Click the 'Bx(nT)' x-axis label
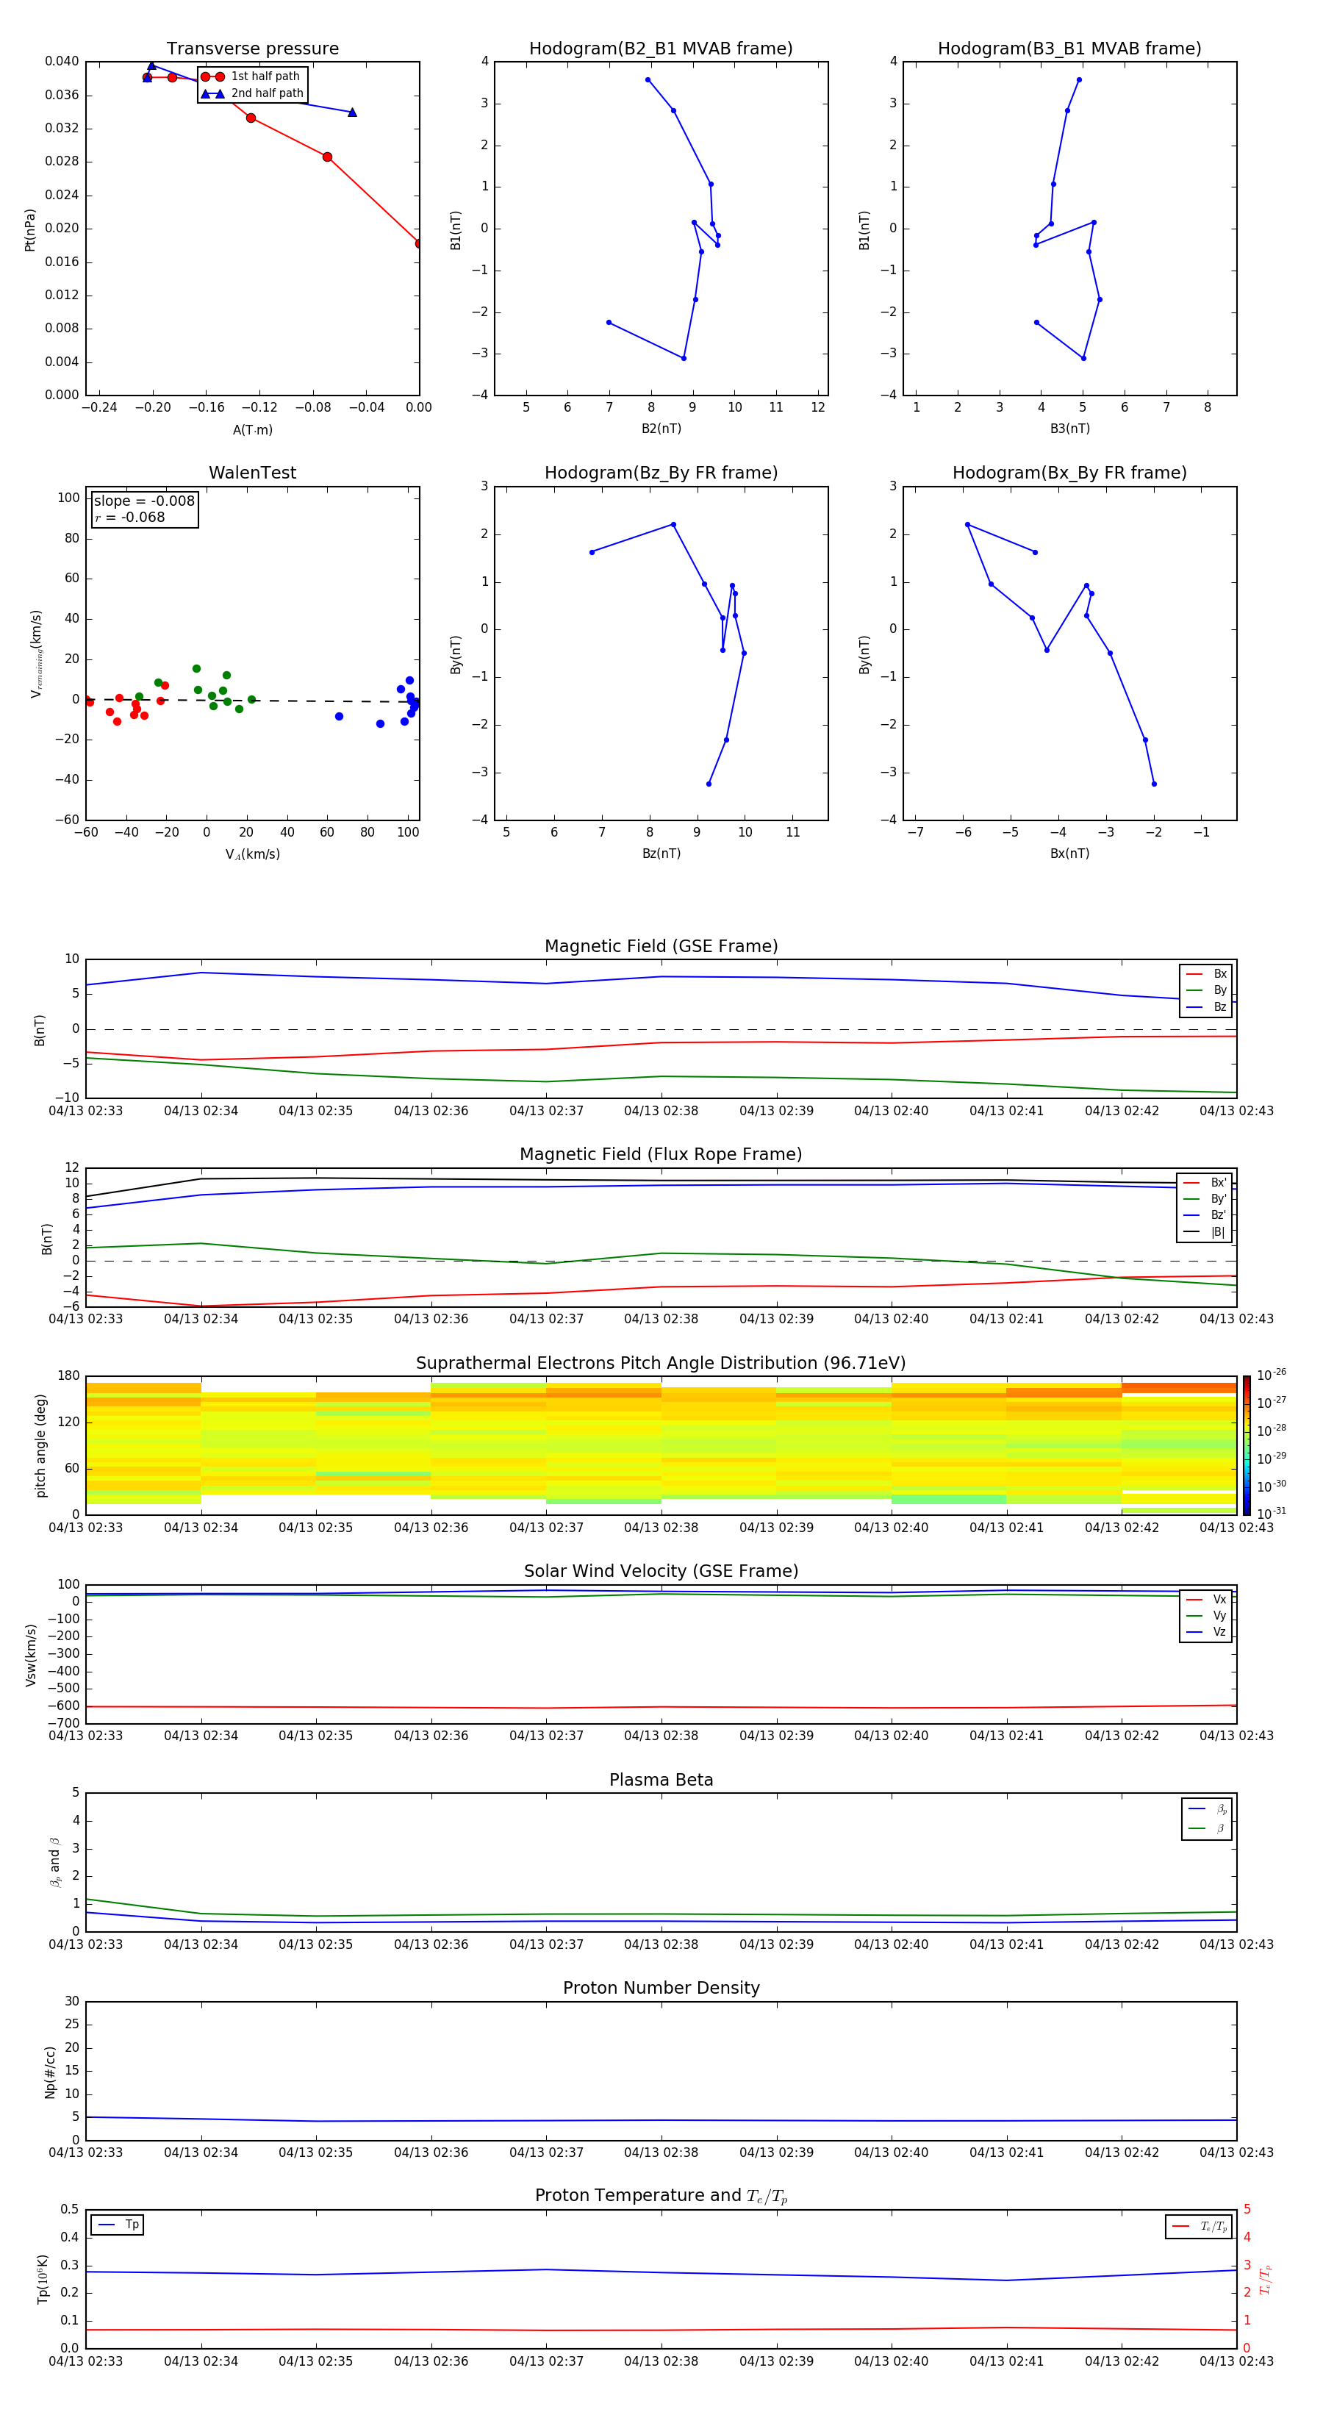This screenshot has height=2426, width=1323. pos(1069,854)
